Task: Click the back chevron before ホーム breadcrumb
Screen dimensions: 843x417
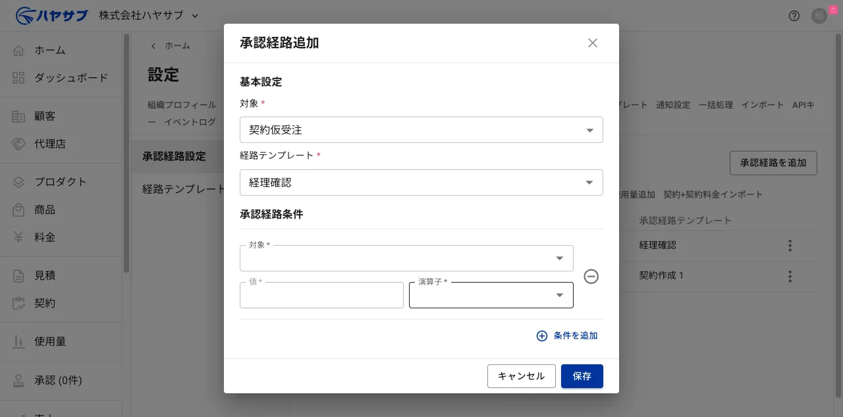Action: [x=153, y=45]
